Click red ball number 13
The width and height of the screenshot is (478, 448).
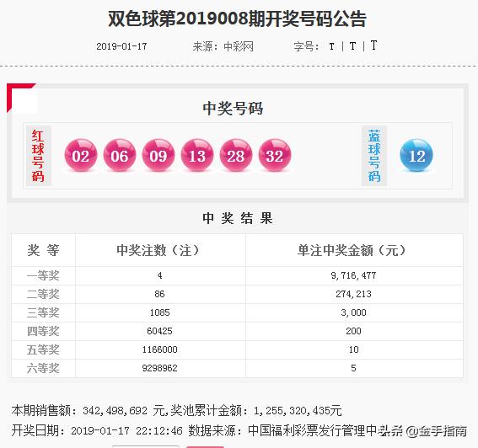[197, 155]
